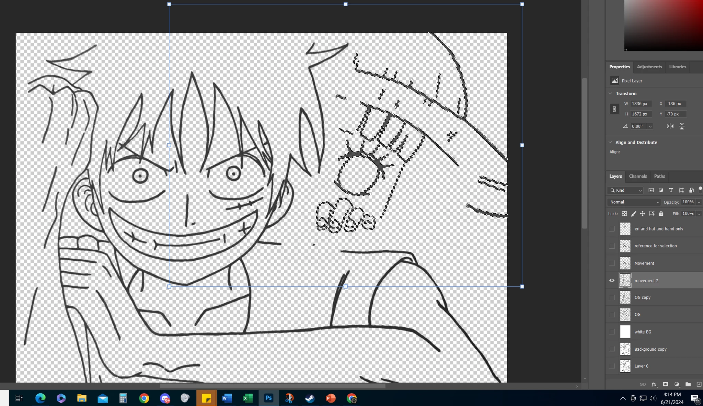
Task: Add a layer mask from Layers panel
Action: pos(665,384)
